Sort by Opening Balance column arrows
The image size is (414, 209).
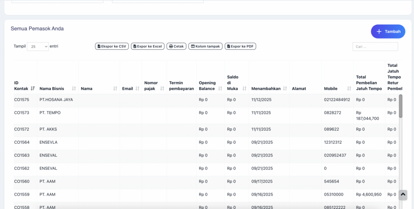click(x=220, y=88)
